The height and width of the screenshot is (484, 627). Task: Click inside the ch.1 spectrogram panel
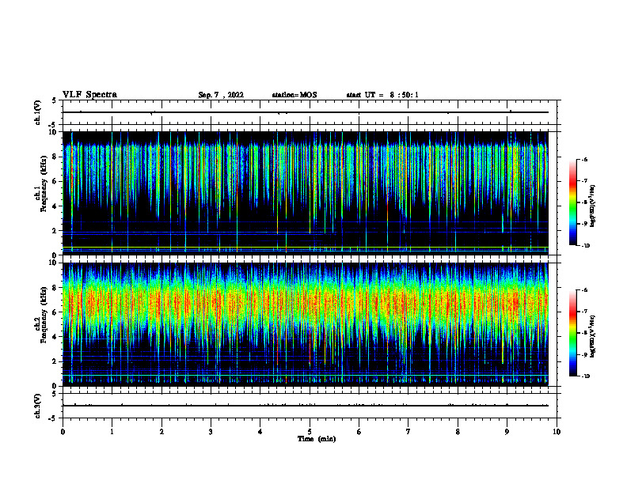306,193
